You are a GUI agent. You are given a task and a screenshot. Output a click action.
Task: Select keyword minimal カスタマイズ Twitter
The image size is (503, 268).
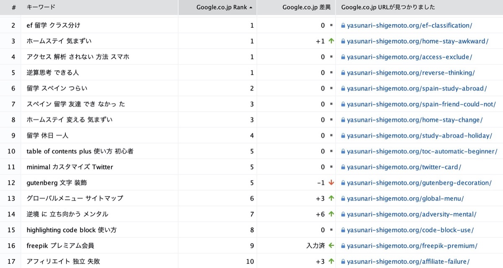click(70, 167)
